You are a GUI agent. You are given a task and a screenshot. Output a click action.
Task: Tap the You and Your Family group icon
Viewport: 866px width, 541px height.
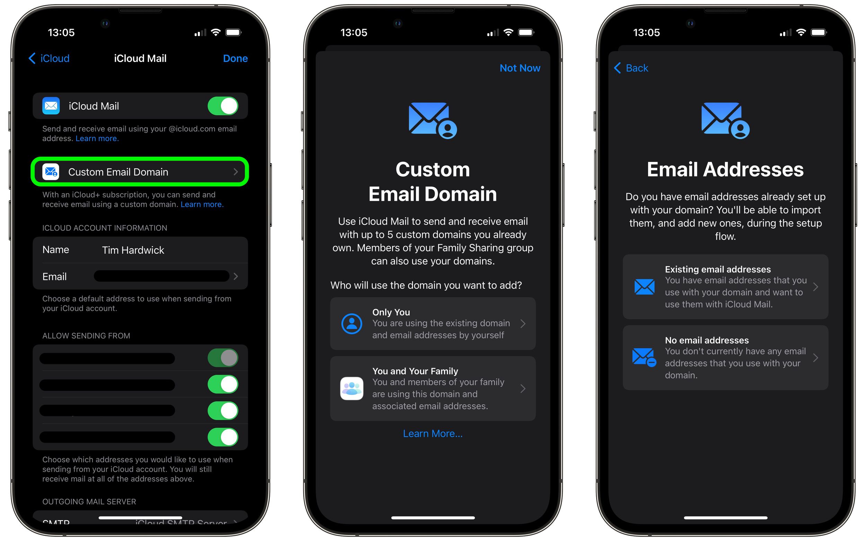point(352,386)
